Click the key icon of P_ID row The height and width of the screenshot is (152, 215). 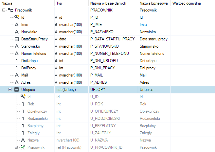tap(17, 17)
